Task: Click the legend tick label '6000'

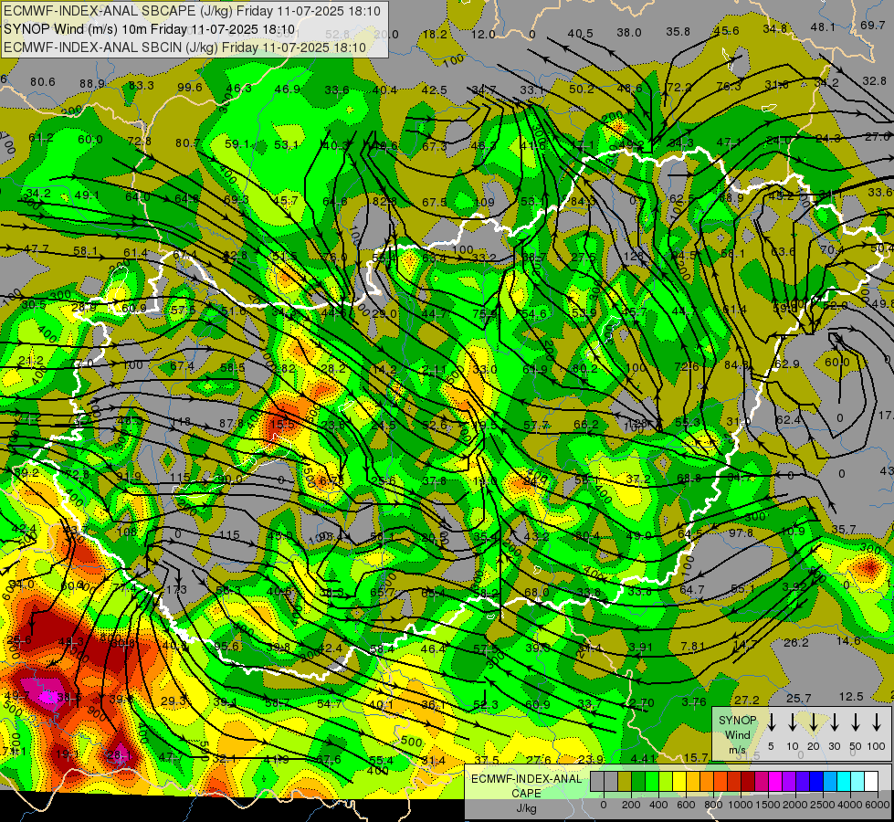Action: [x=877, y=805]
